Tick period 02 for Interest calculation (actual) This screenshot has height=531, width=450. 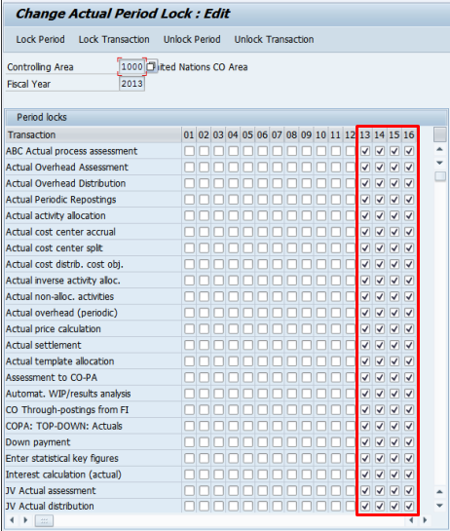coord(205,474)
